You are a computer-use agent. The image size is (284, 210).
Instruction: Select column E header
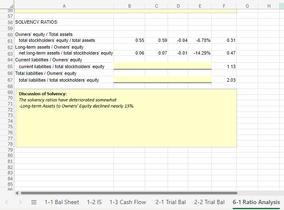pos(200,6)
